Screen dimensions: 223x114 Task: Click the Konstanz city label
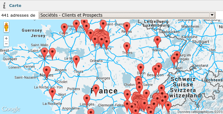[200, 66]
